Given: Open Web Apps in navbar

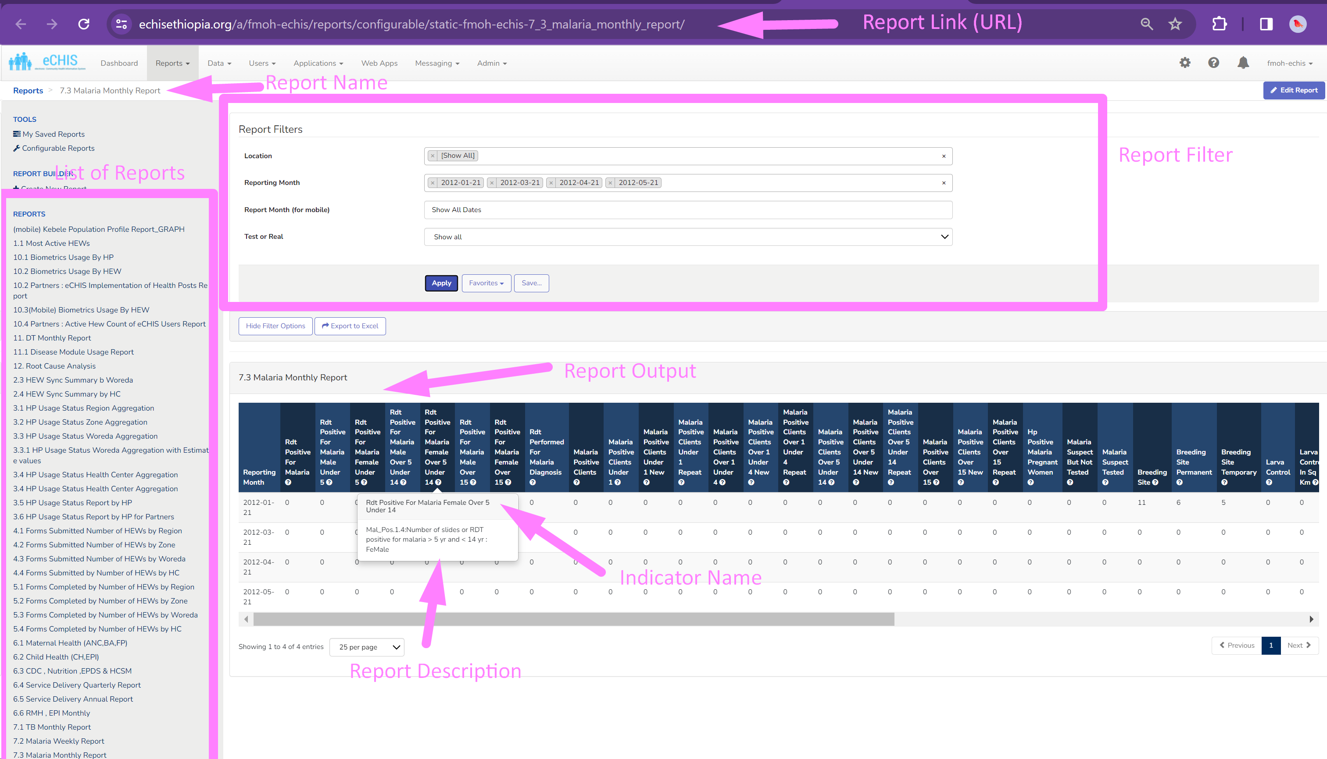Looking at the screenshot, I should point(379,63).
